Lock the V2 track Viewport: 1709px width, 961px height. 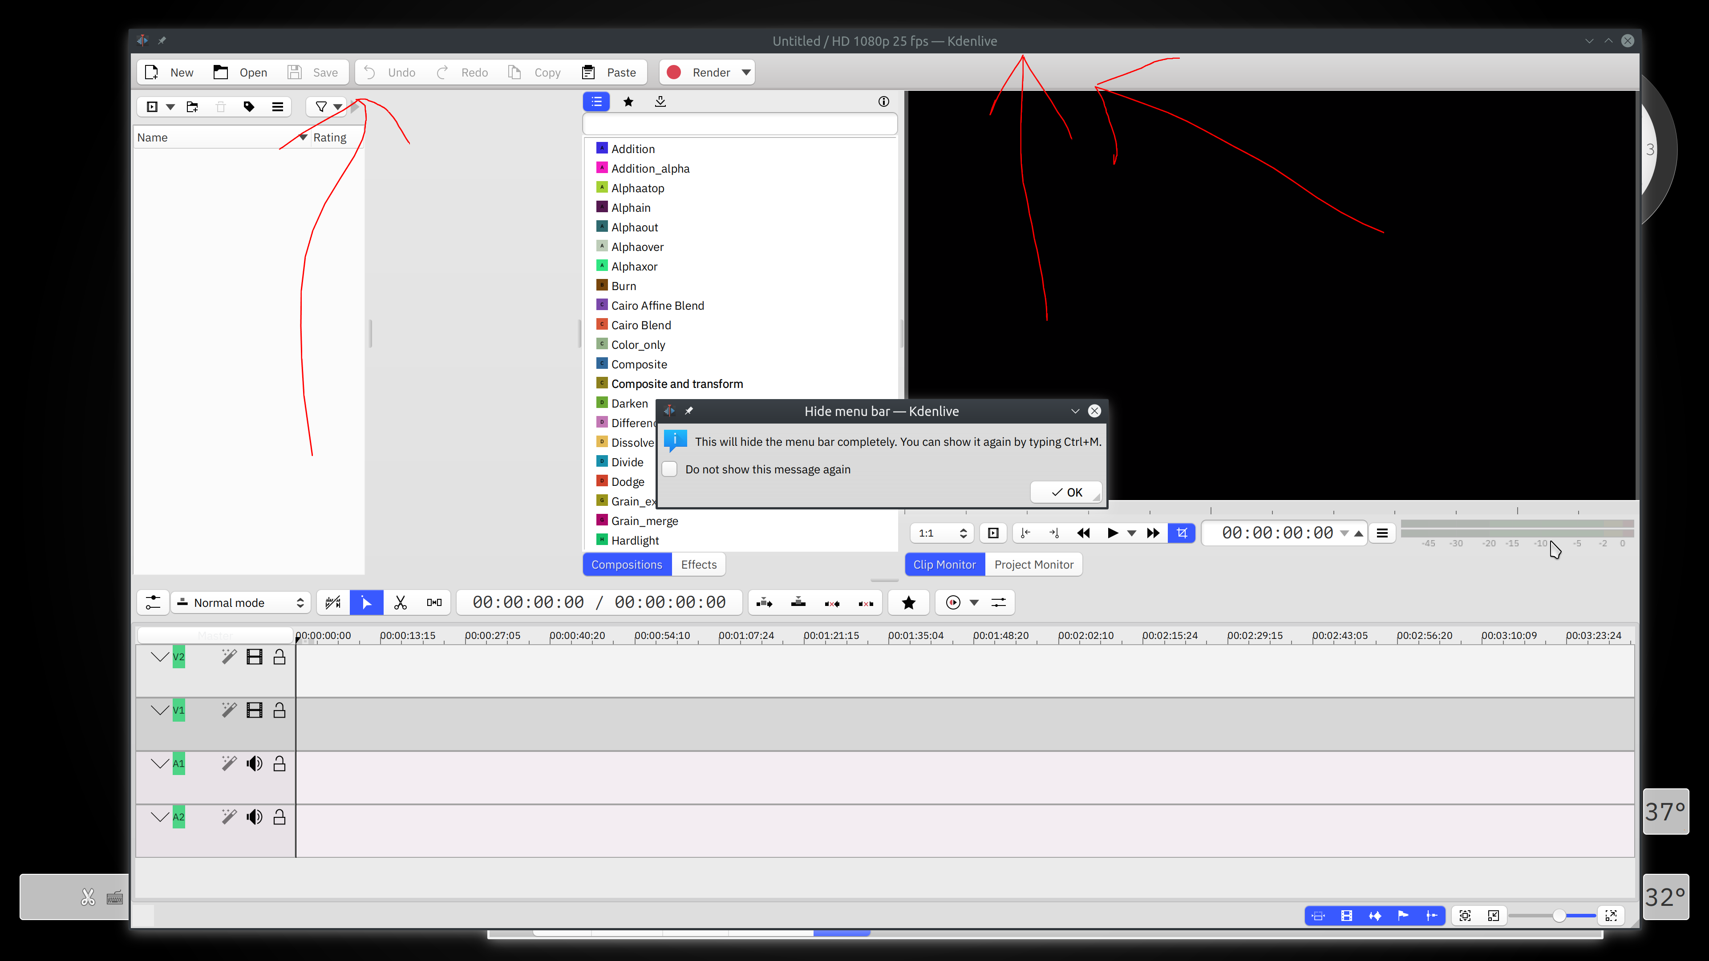279,657
